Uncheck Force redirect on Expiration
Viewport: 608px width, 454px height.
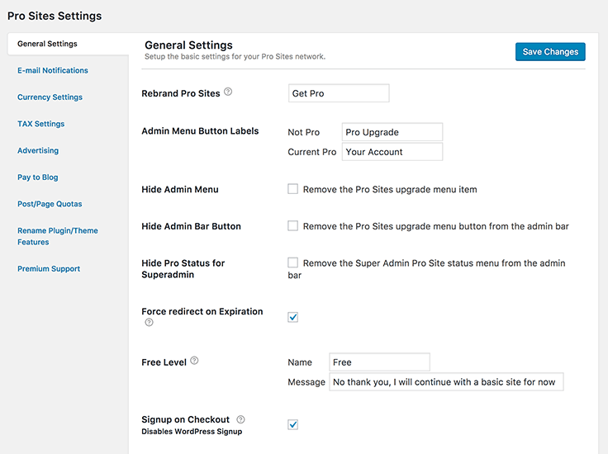(x=292, y=317)
